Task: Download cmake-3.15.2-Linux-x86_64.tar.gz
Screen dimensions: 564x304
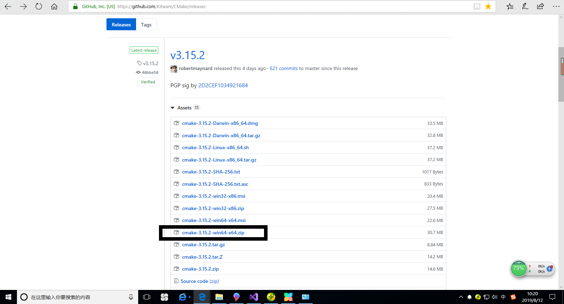Action: (x=219, y=160)
